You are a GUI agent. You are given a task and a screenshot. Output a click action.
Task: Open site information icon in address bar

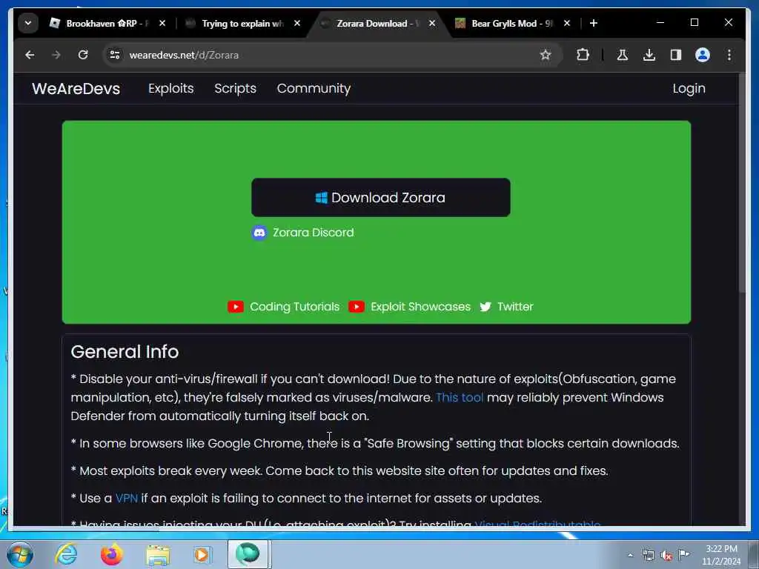click(x=115, y=55)
